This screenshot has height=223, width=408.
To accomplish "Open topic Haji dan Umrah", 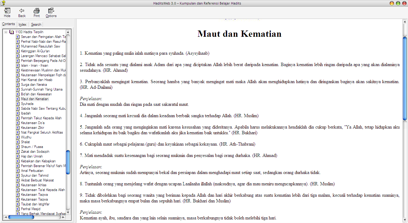I will 32,156.
